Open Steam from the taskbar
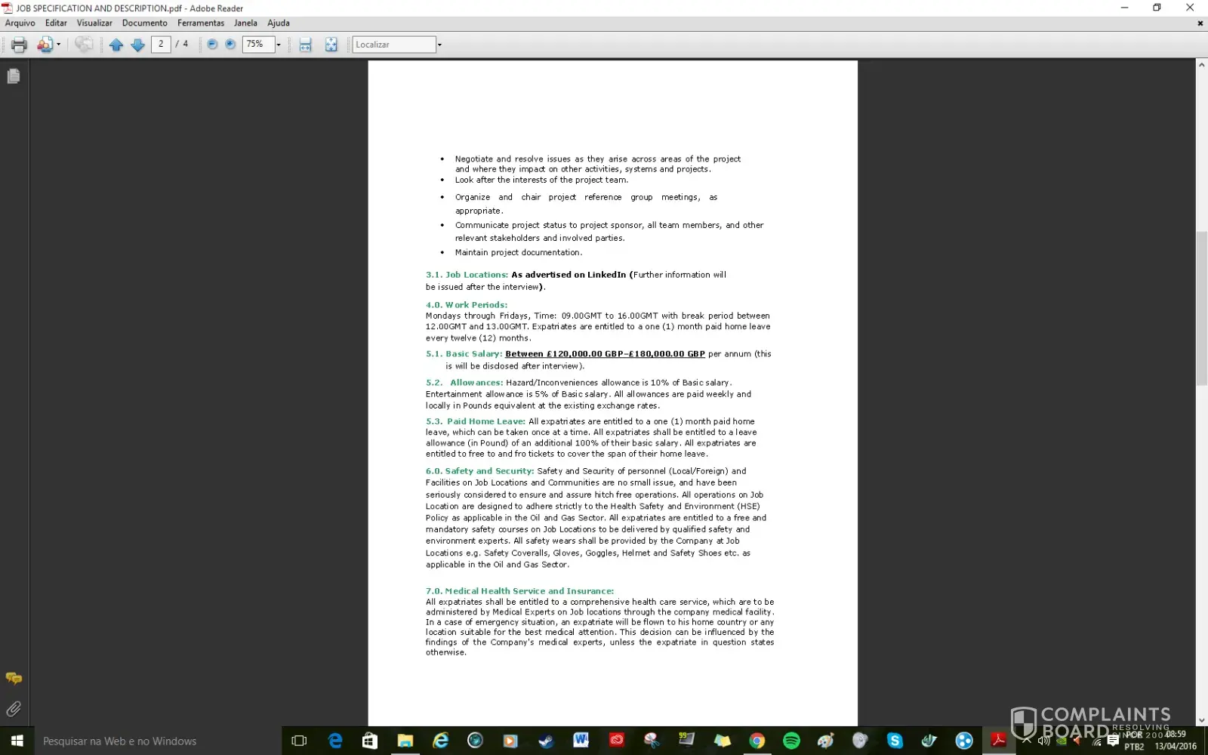 tap(545, 741)
